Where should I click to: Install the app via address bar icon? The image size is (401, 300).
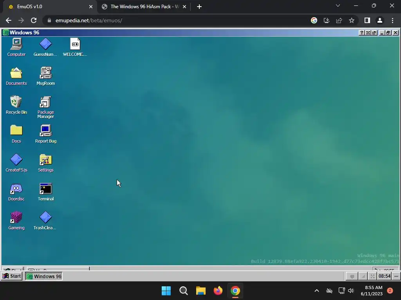point(327,20)
